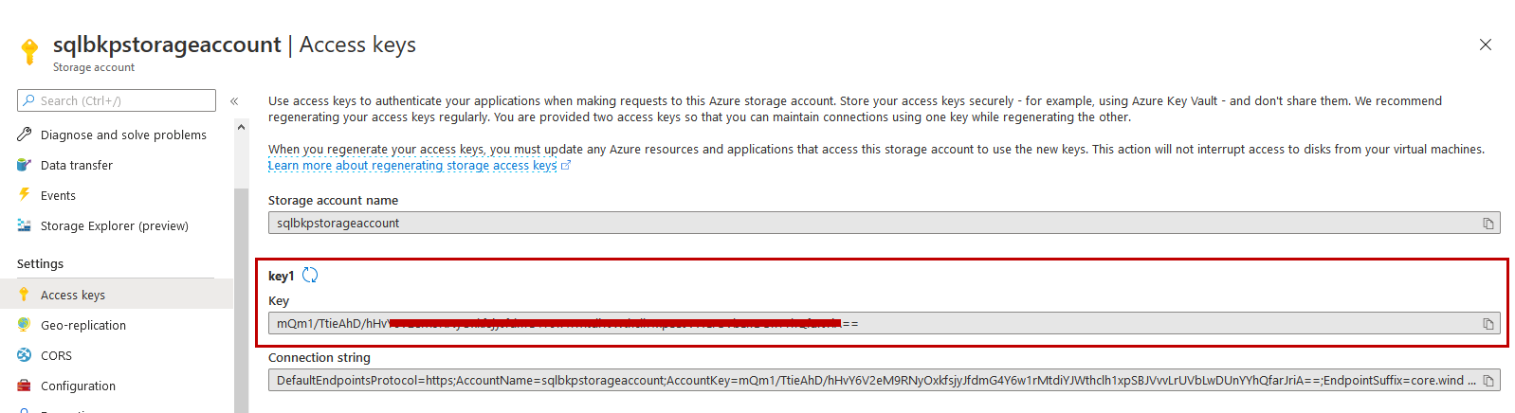Open CORS settings
The image size is (1515, 413).
56,355
